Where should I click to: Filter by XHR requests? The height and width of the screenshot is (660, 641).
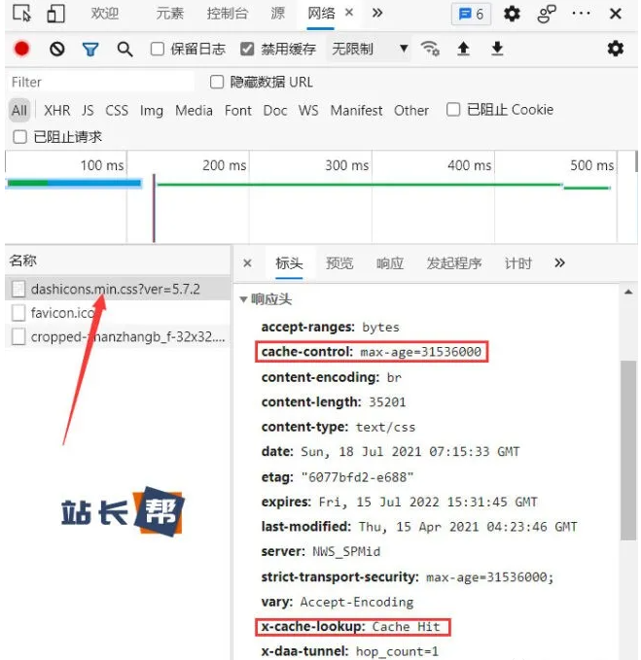[56, 110]
